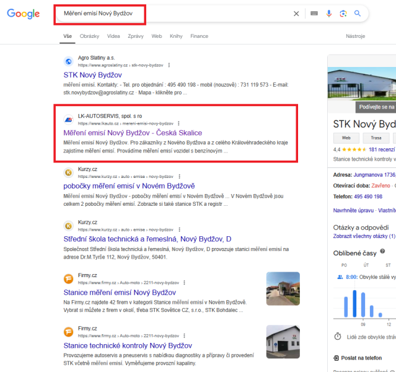
Task: Click the Google logo
Action: pyautogui.click(x=23, y=14)
